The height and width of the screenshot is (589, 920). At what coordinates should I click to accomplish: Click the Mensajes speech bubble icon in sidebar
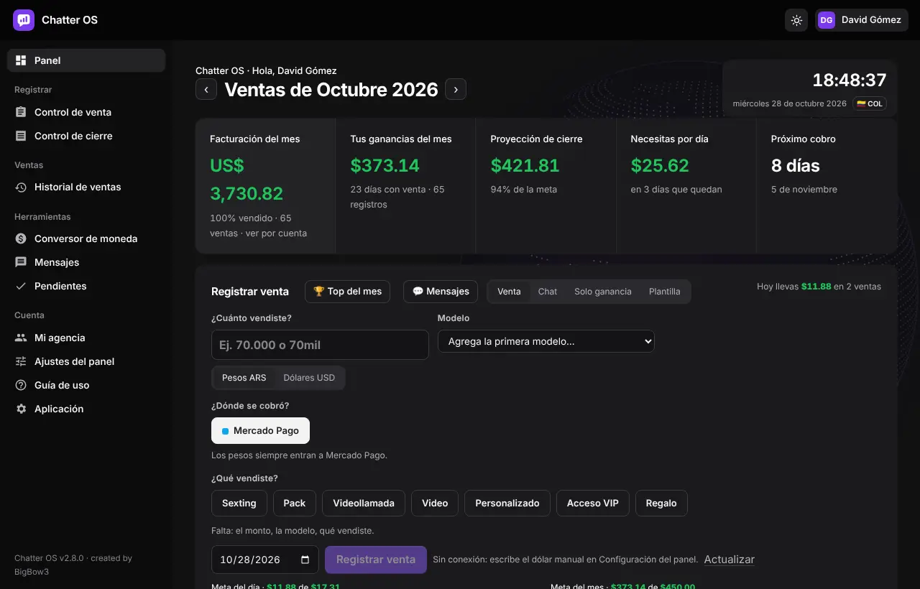click(21, 262)
